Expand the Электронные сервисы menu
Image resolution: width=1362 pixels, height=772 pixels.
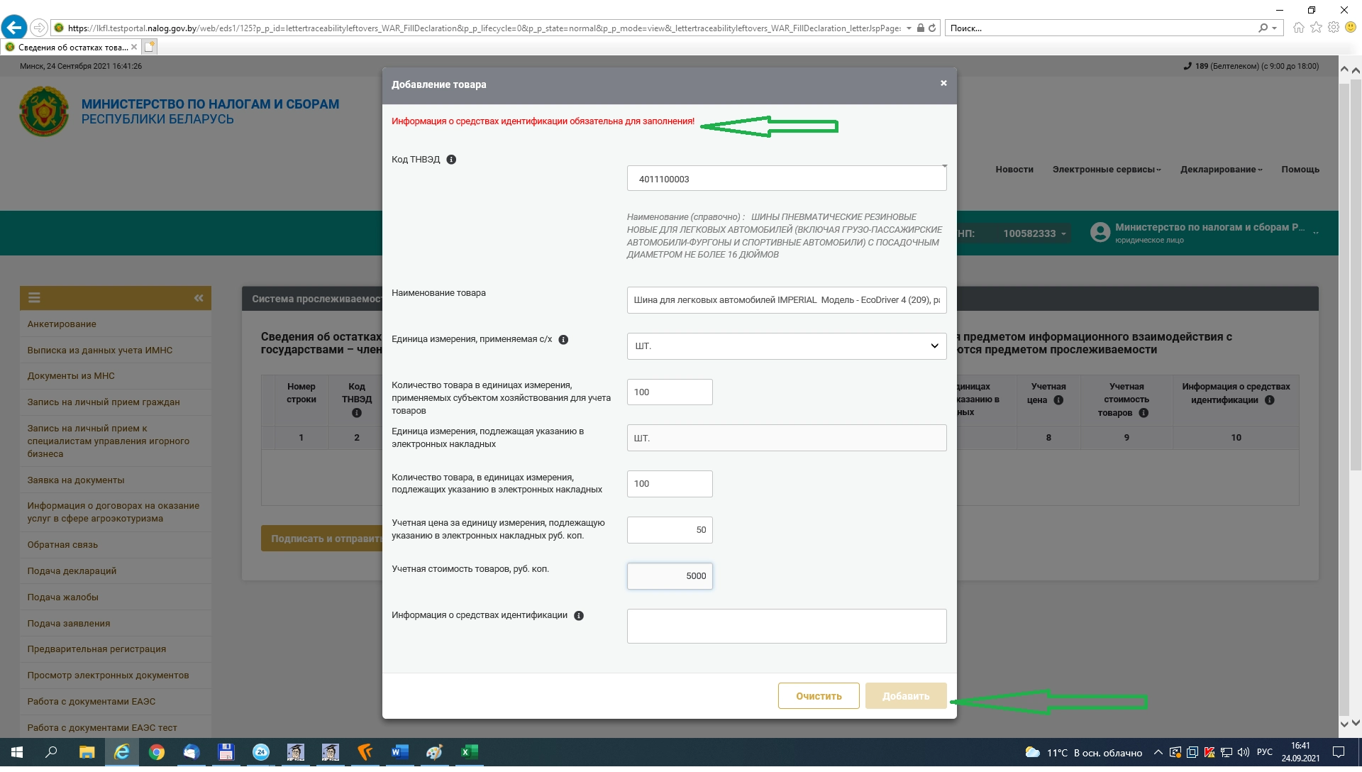coord(1107,170)
